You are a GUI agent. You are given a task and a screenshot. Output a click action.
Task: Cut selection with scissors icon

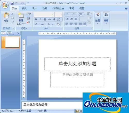click(12, 14)
